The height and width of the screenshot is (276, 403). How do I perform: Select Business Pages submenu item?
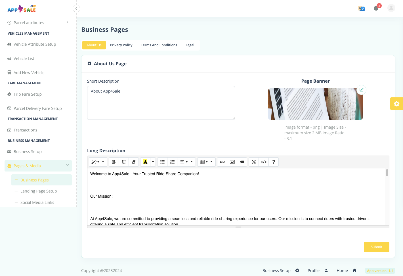(x=41, y=180)
